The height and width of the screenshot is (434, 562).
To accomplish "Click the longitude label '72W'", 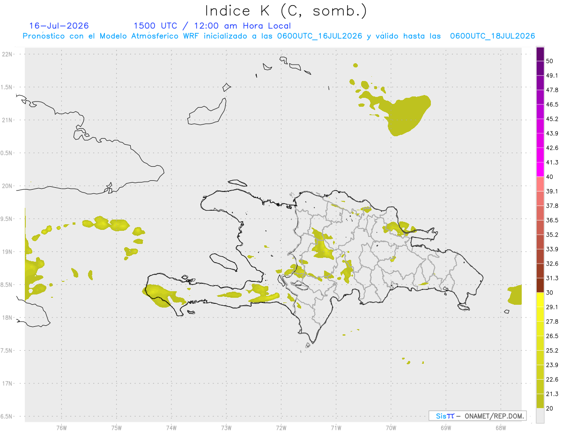I will pos(281,427).
